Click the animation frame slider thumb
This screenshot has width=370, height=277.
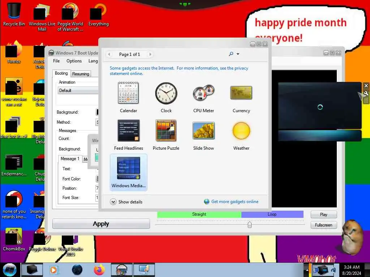250,225
